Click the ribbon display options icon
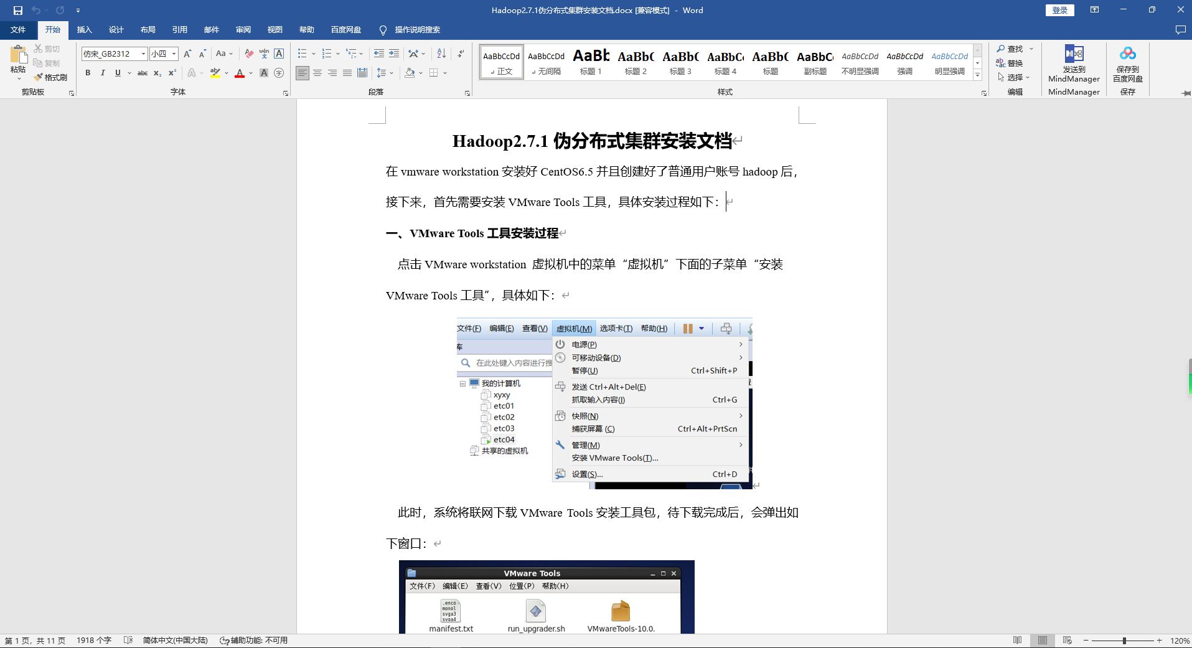 1094,10
